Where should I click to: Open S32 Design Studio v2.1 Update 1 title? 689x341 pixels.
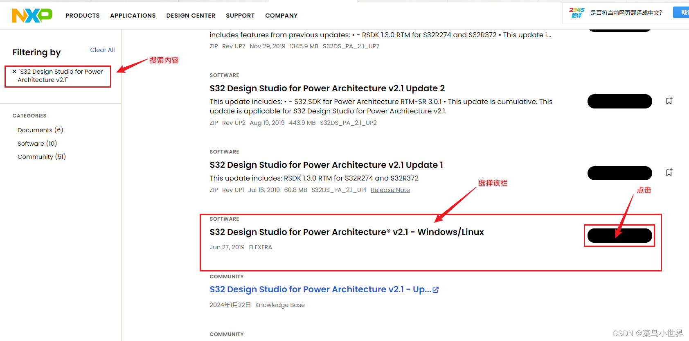point(326,165)
